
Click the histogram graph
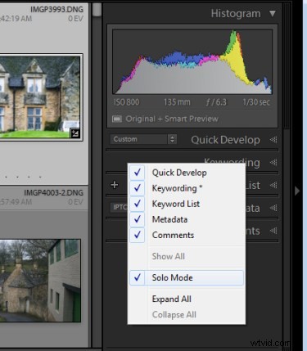pos(192,61)
